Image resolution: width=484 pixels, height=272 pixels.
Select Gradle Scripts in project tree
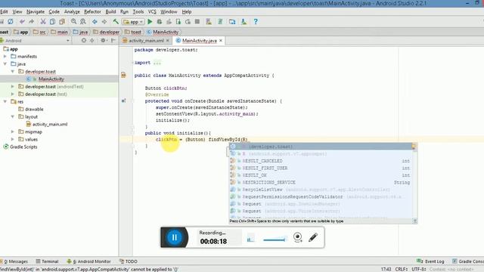23,147
